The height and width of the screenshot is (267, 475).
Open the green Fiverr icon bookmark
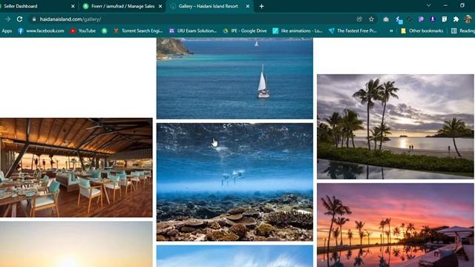click(105, 30)
